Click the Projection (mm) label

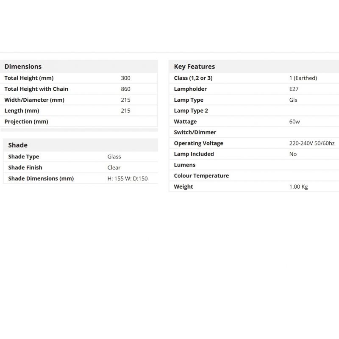pyautogui.click(x=26, y=122)
